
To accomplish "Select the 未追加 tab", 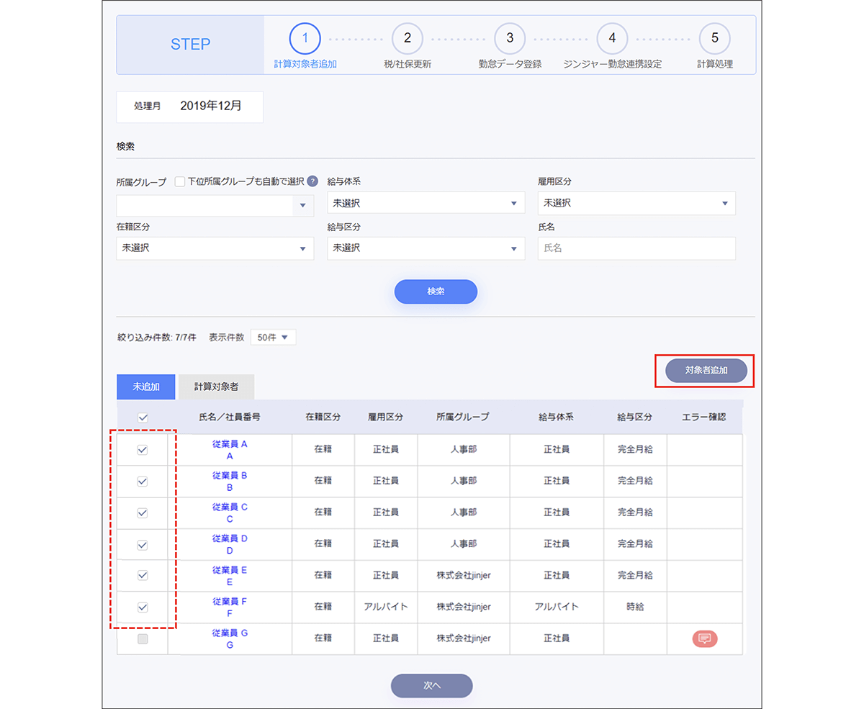I will pos(145,387).
